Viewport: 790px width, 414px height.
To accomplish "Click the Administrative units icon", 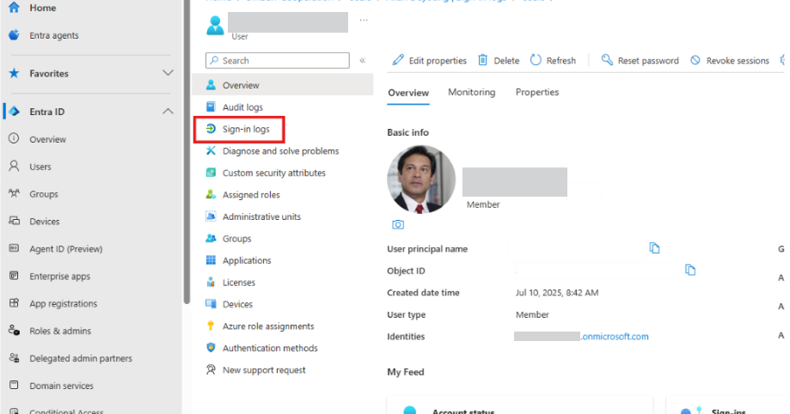I will [x=211, y=216].
